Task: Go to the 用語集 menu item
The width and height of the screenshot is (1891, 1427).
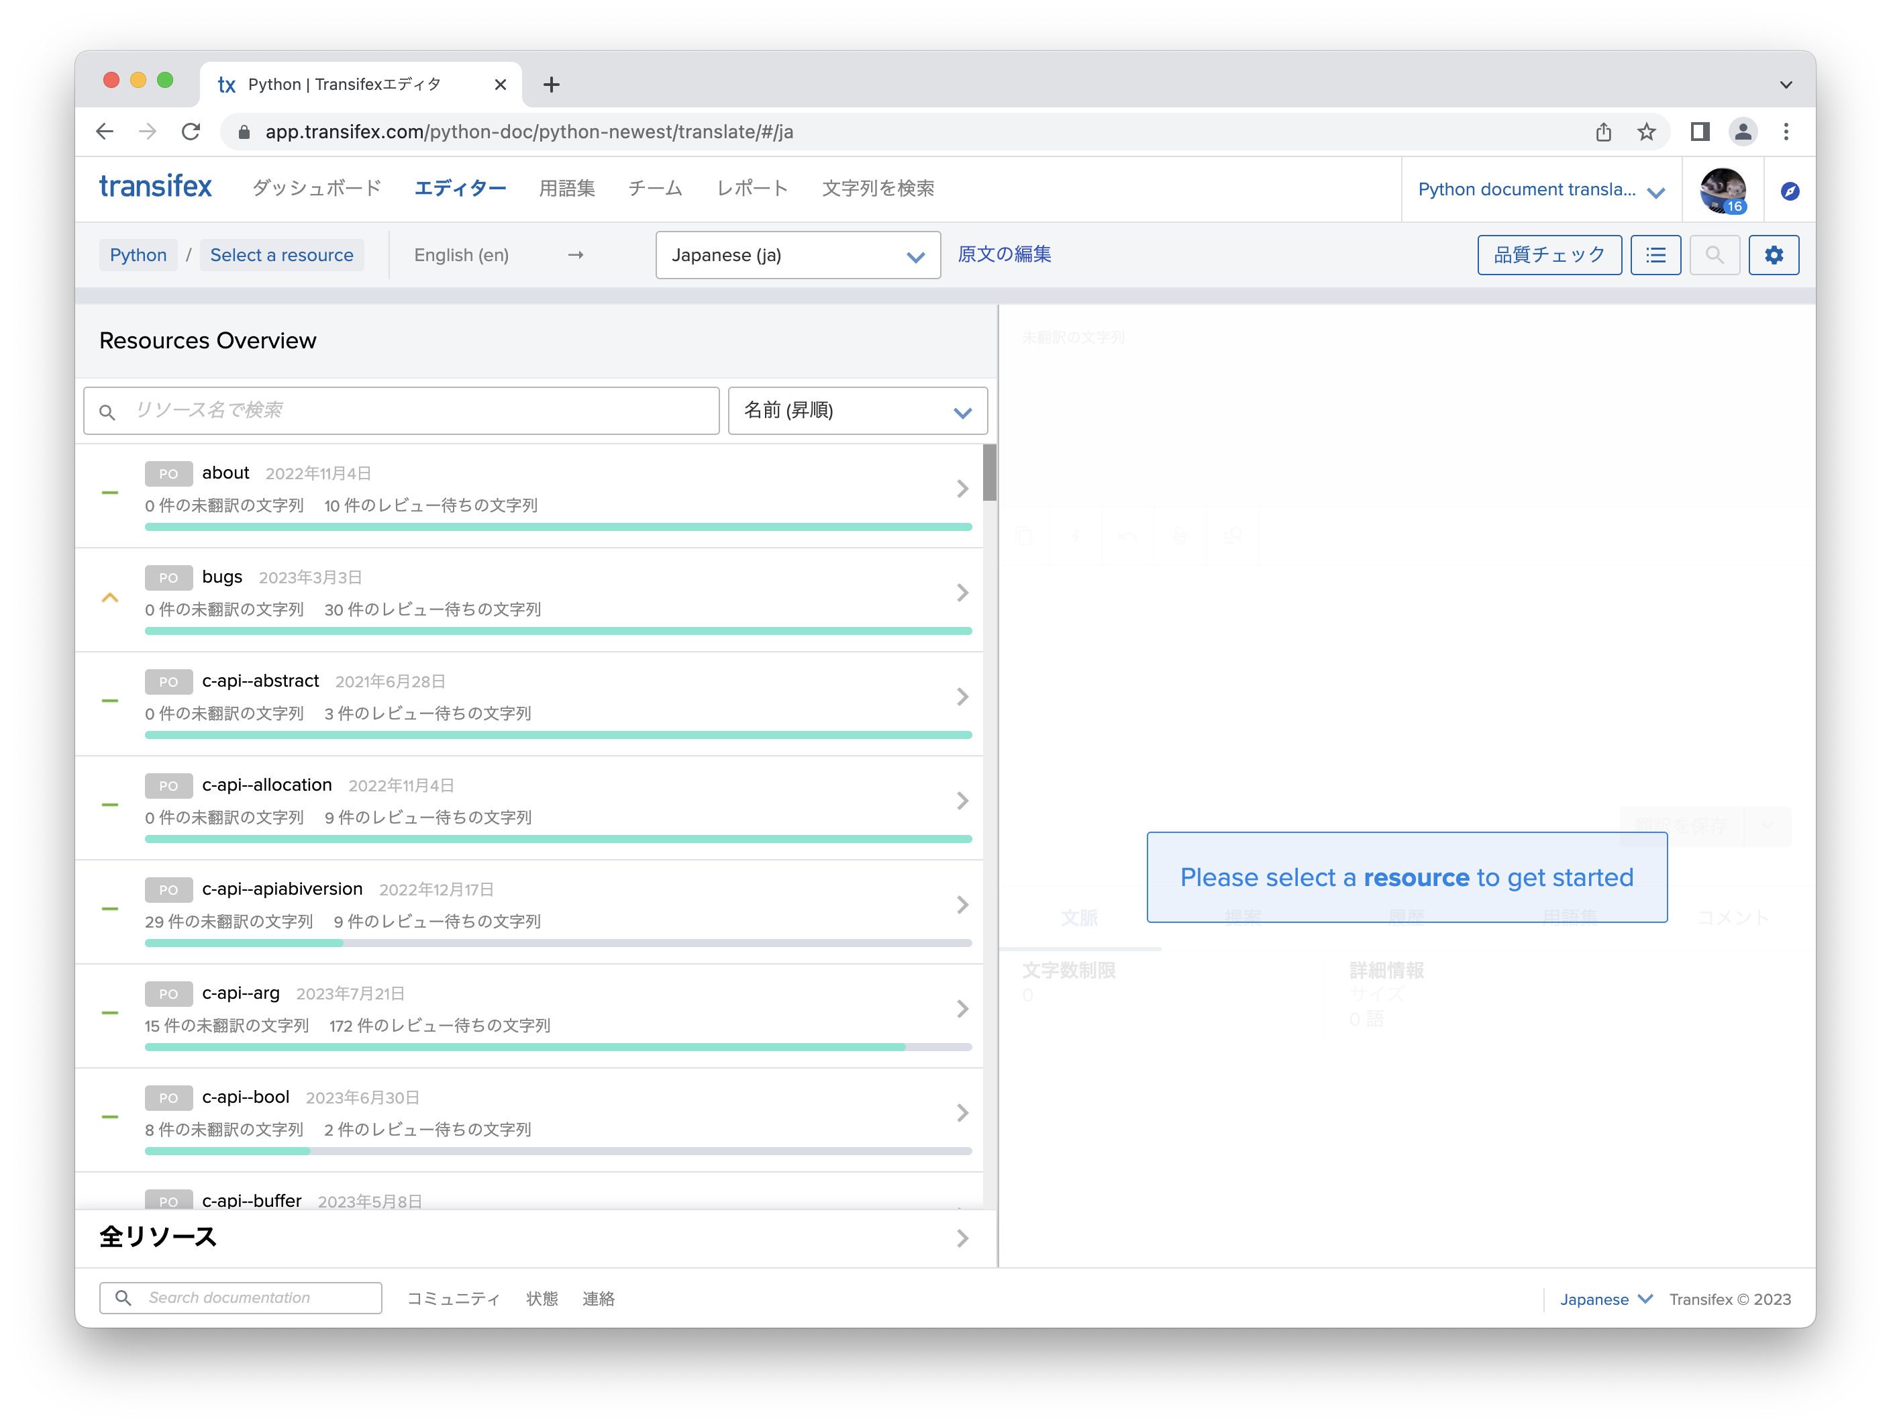Action: 567,188
